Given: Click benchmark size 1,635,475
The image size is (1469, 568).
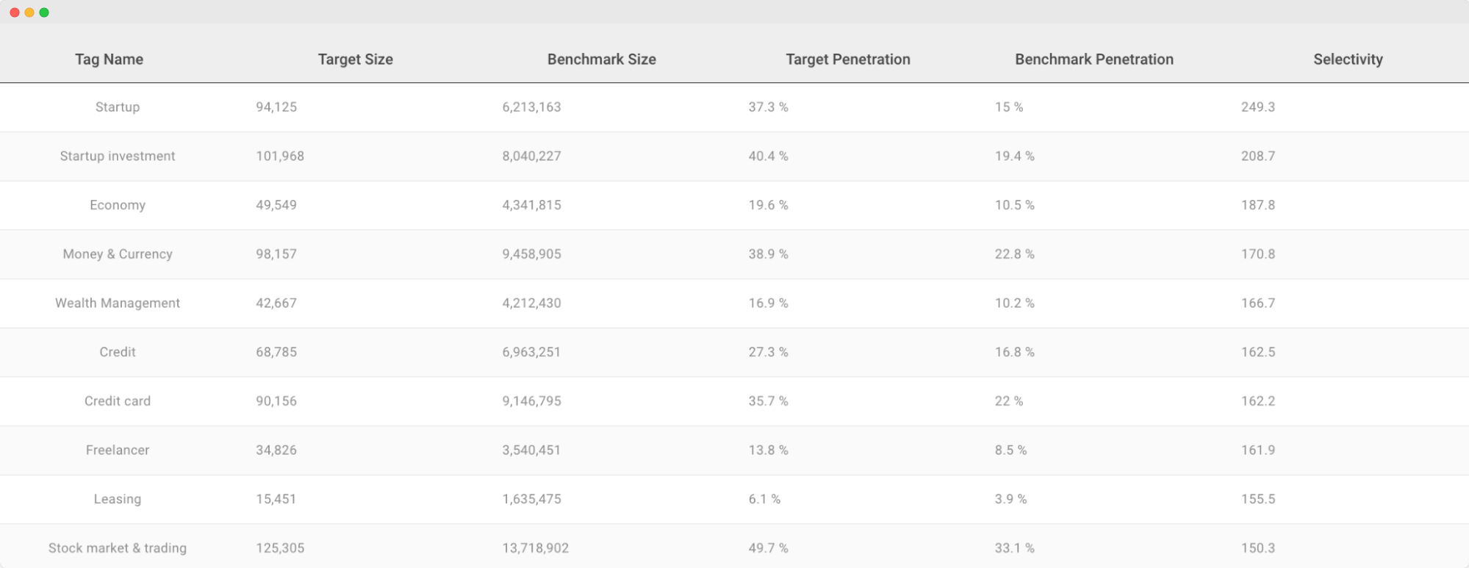Looking at the screenshot, I should click(x=531, y=499).
